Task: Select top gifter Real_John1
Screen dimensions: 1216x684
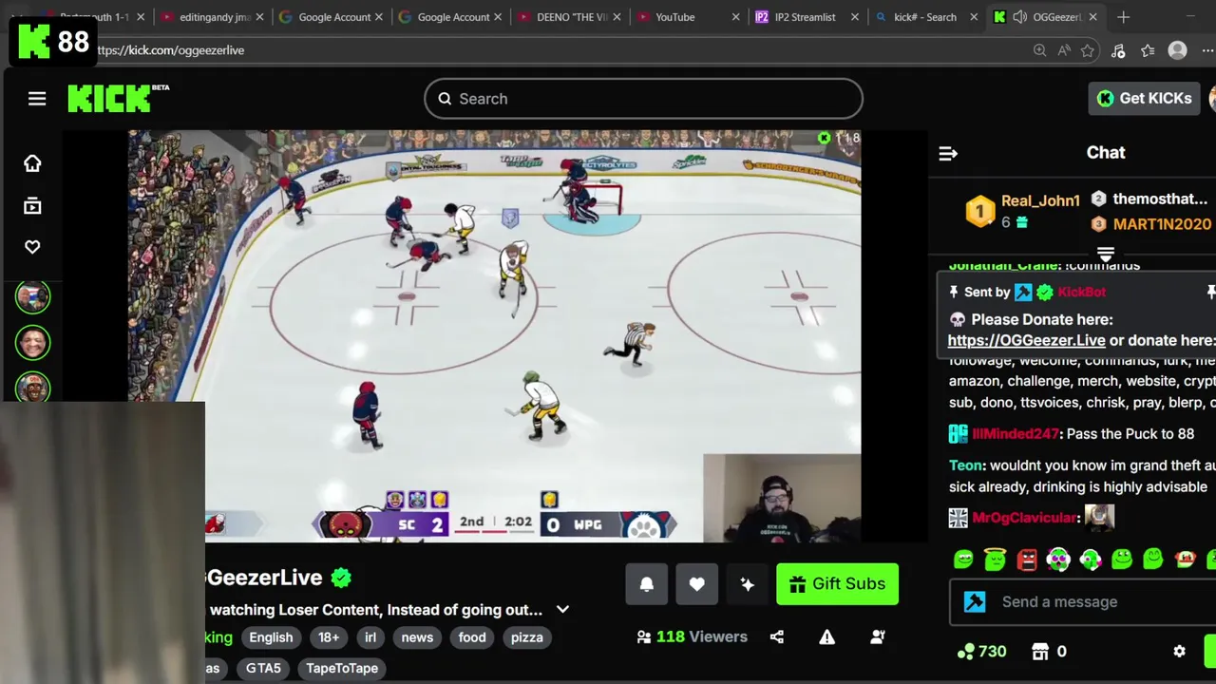Action: [x=1040, y=200]
